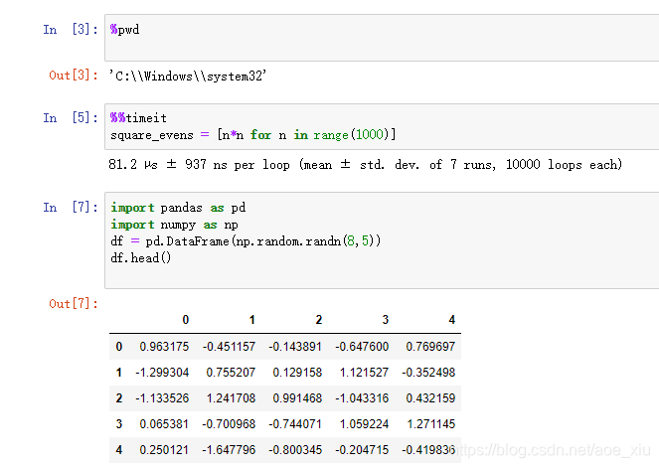
Task: Click row index 1 of dataframe
Action: pos(119,373)
